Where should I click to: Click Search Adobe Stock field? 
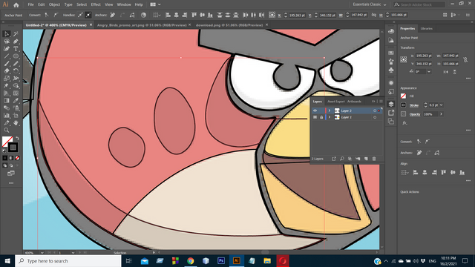(x=419, y=4)
